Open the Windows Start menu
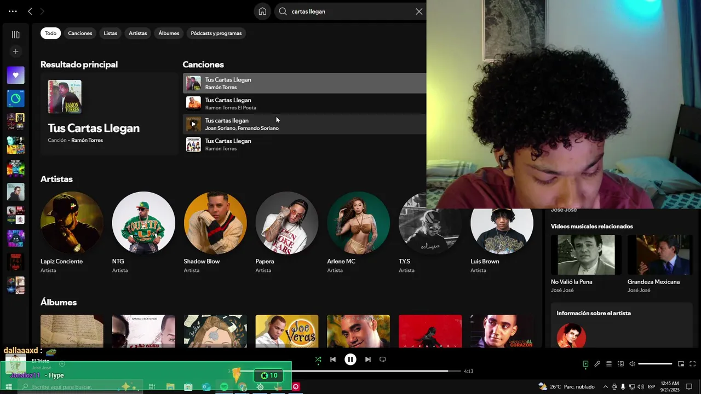This screenshot has height=394, width=701. (8, 387)
